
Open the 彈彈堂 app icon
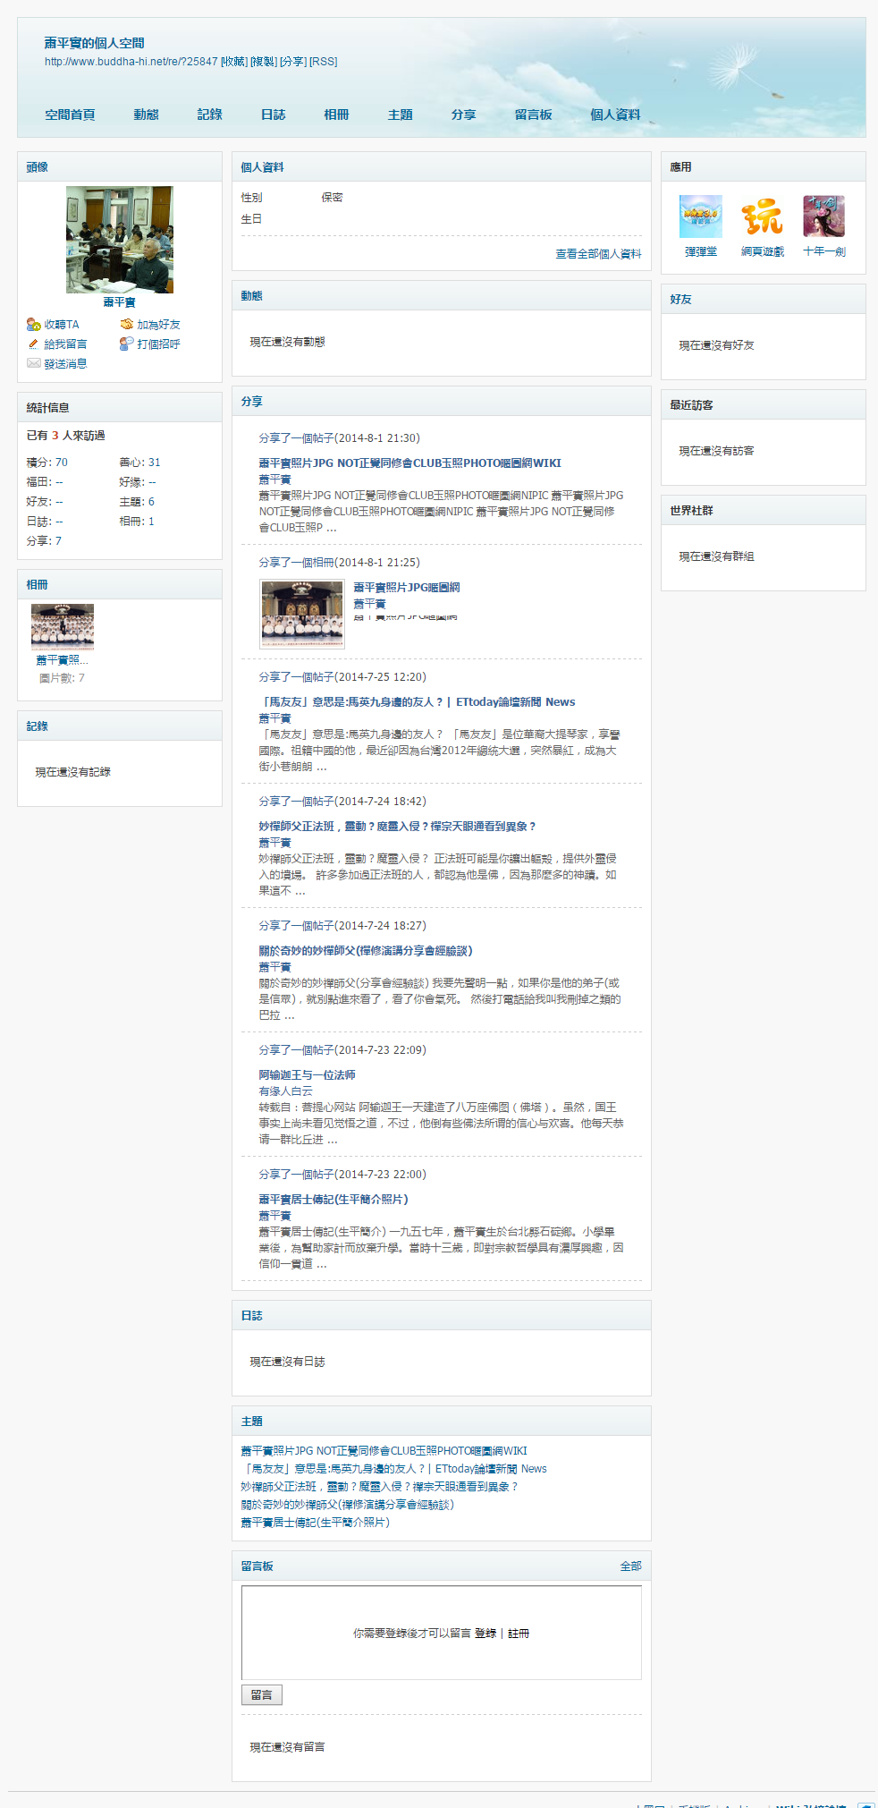tap(701, 216)
